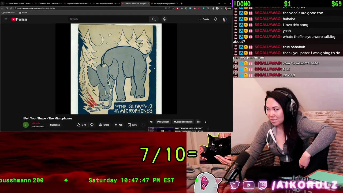This screenshot has width=343, height=193.
Task: Click the 'oh god' chat message
Action: click(x=289, y=75)
